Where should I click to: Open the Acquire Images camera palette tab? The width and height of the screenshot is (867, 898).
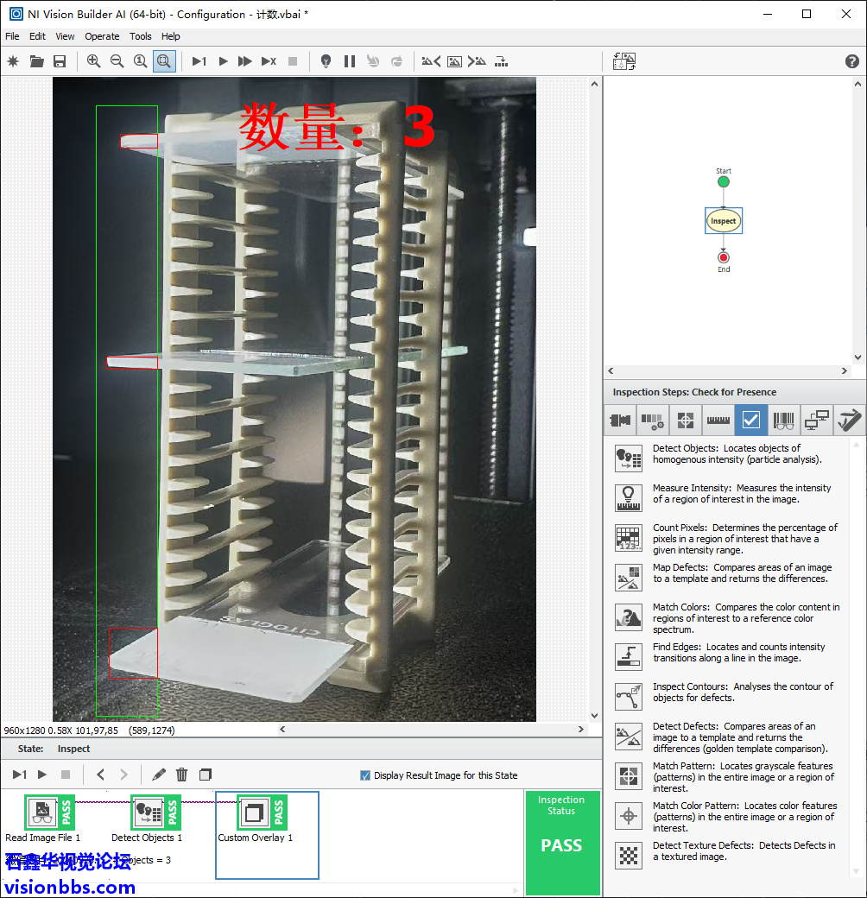pos(620,421)
